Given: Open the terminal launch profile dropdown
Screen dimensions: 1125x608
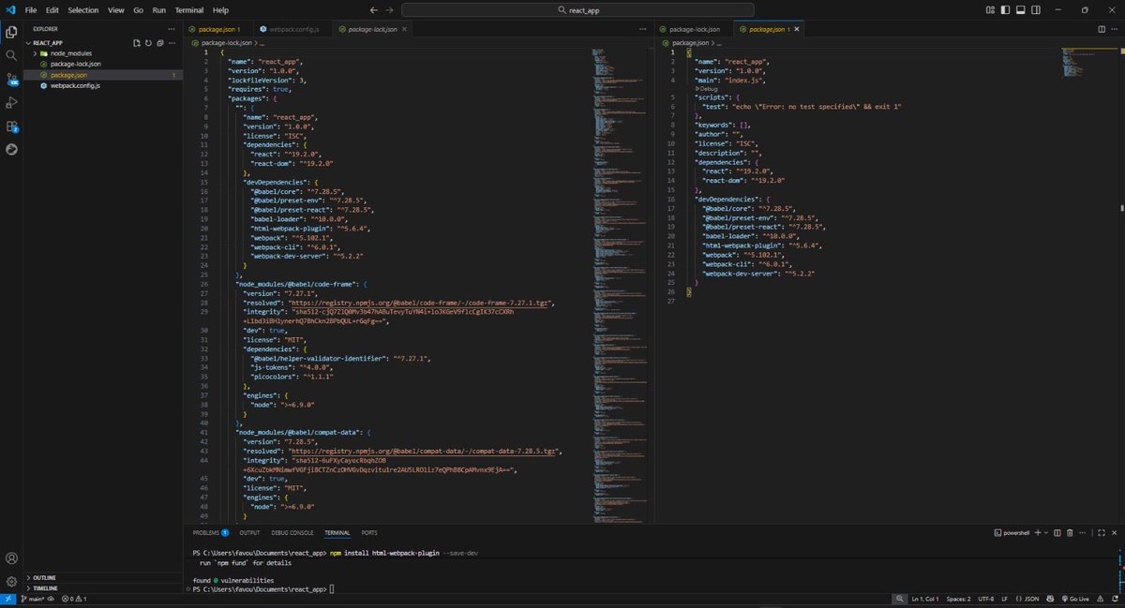Looking at the screenshot, I should (1047, 532).
